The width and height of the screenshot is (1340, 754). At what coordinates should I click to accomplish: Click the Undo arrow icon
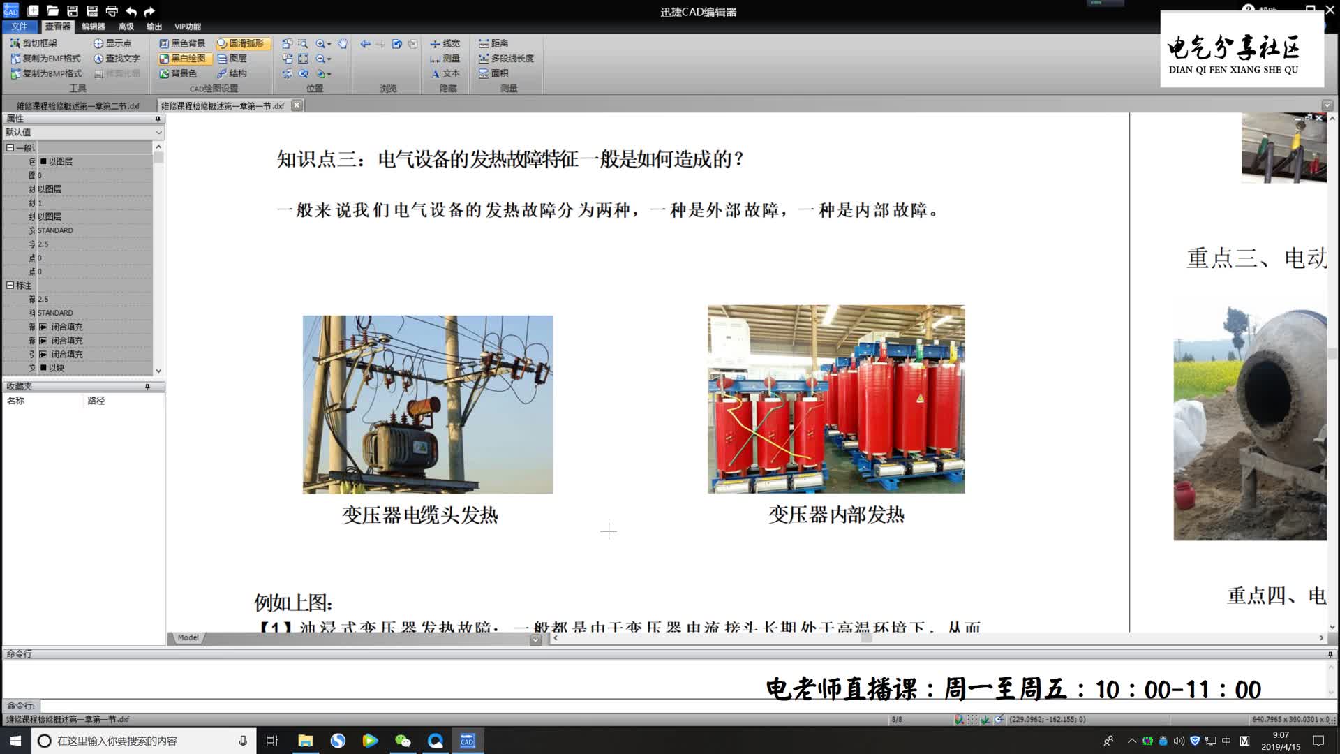pos(131,11)
